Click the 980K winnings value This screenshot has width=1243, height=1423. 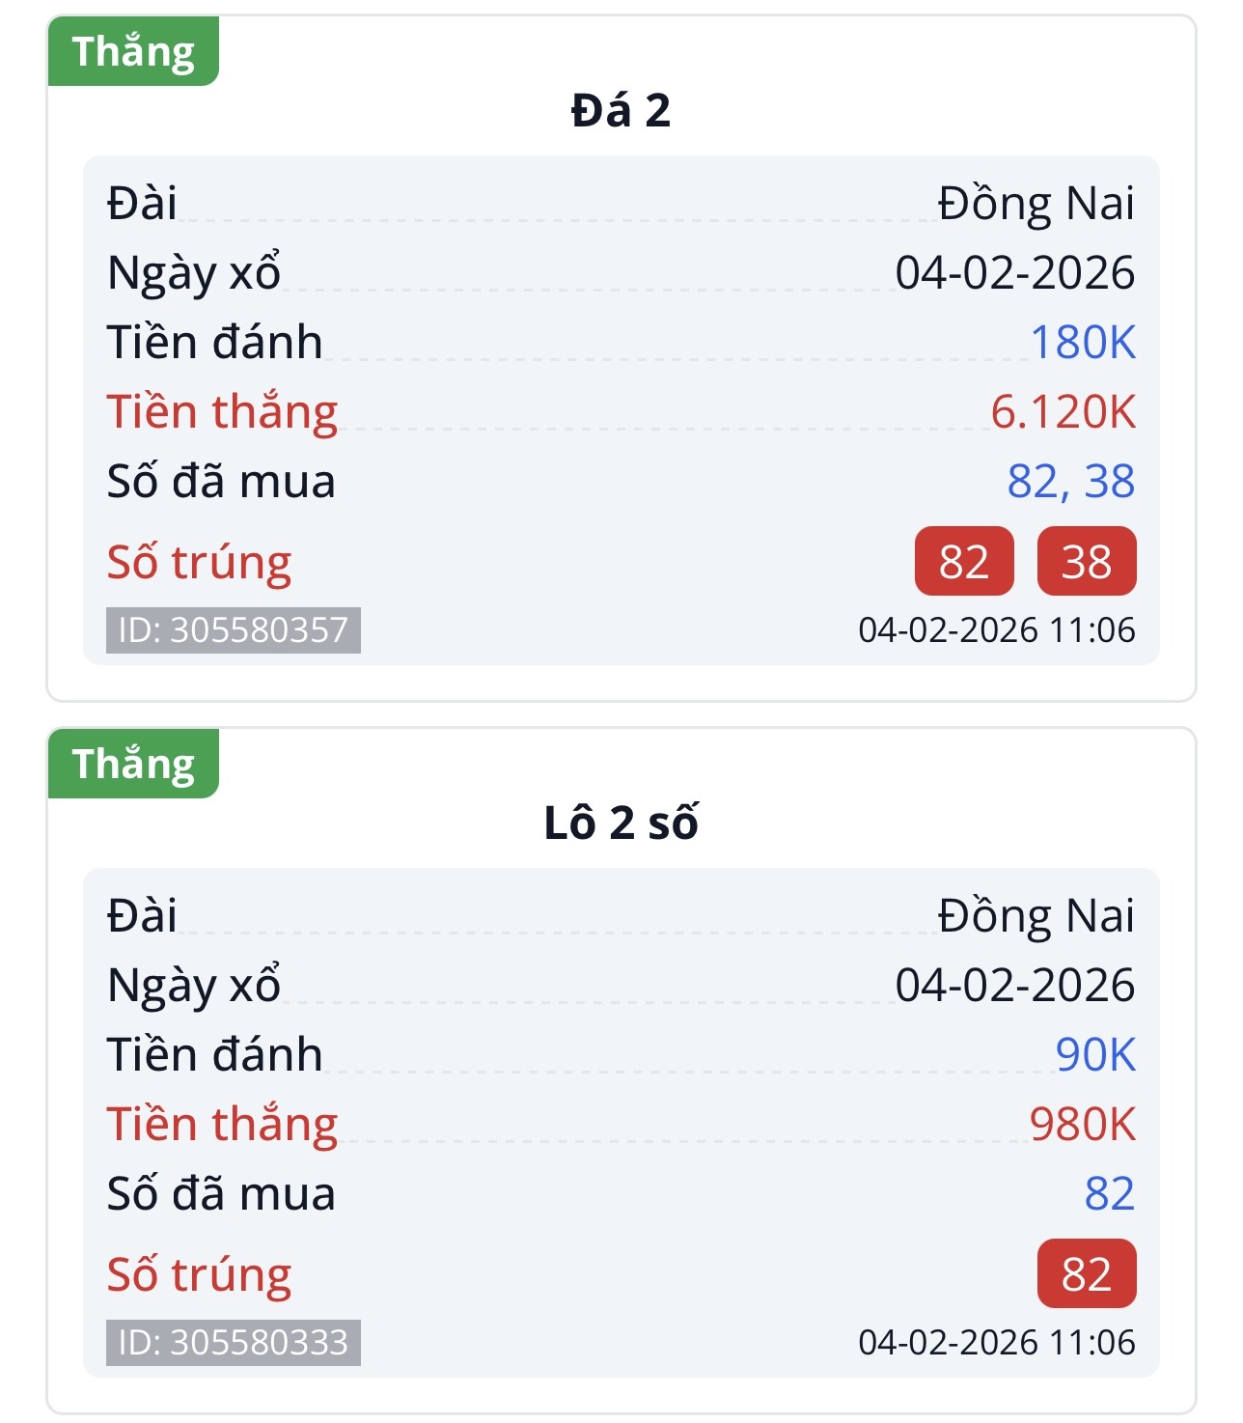click(x=1082, y=1125)
